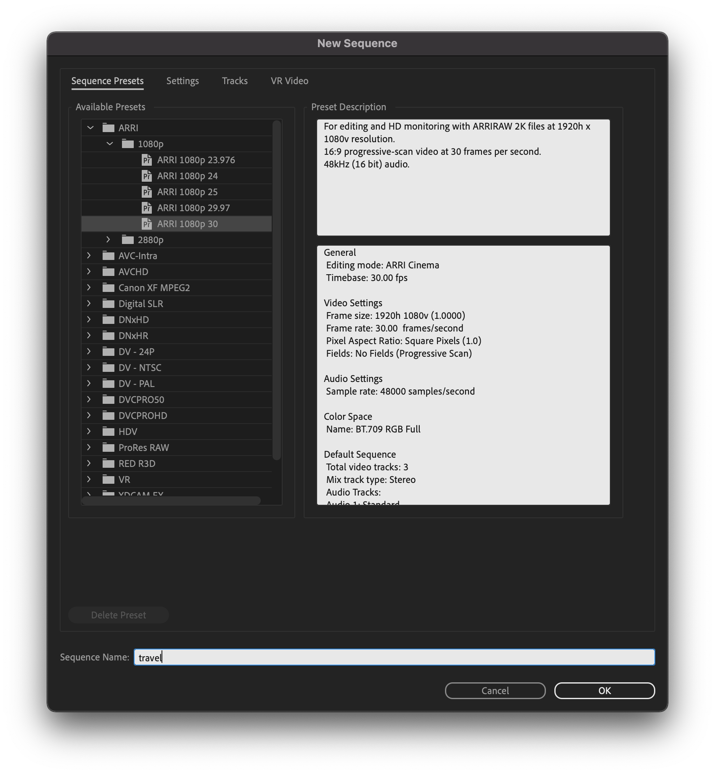
Task: Expand the Canon XF MPEG2 presets
Action: pyautogui.click(x=89, y=287)
